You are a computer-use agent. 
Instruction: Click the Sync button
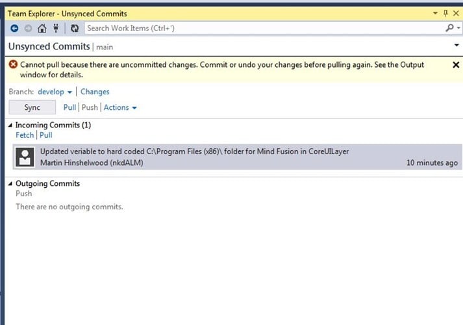tap(32, 107)
